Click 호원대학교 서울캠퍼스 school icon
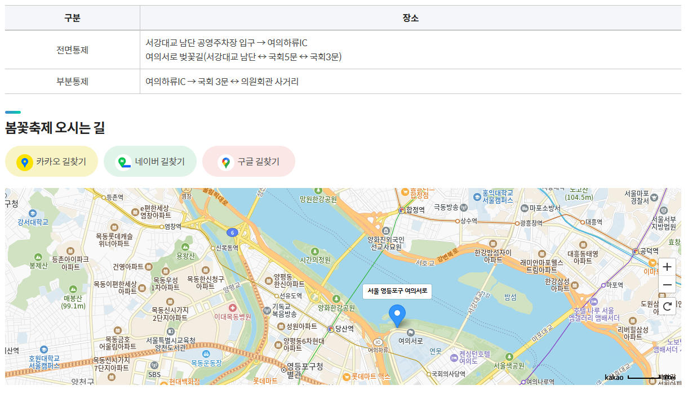Screen dimensions: 688x394 [x=44, y=349]
